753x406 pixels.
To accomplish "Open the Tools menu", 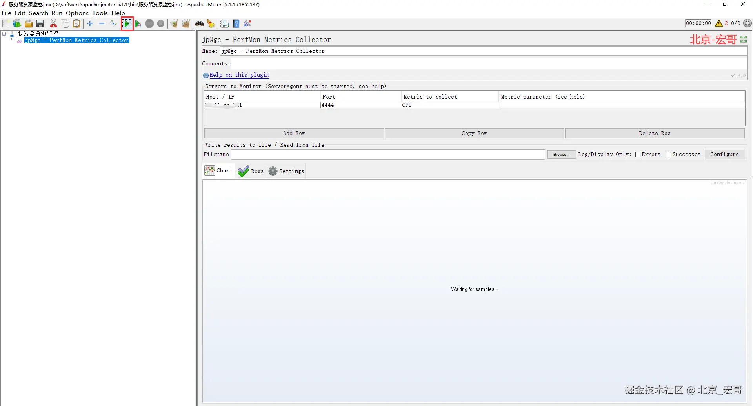I will click(x=100, y=13).
